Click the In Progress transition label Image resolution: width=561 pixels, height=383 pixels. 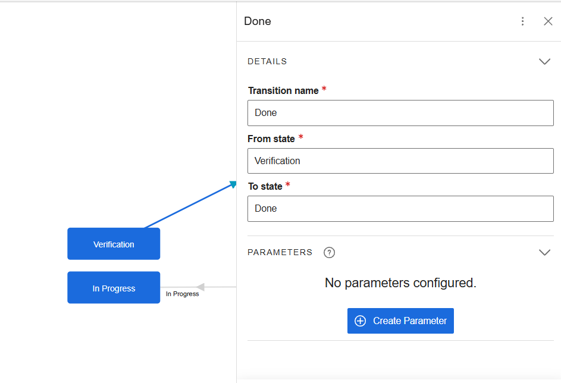182,294
